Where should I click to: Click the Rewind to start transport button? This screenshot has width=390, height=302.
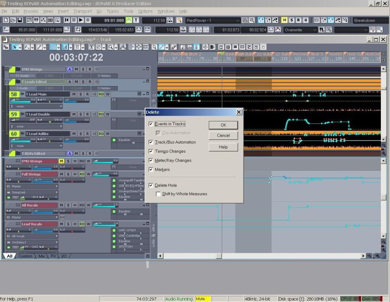67,20
